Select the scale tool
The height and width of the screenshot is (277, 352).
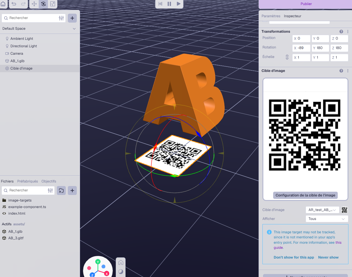(x=53, y=4)
